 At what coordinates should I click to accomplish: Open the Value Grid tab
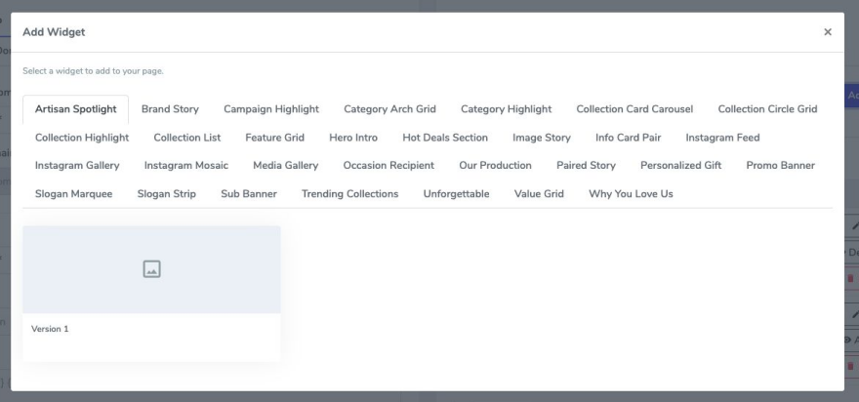539,194
